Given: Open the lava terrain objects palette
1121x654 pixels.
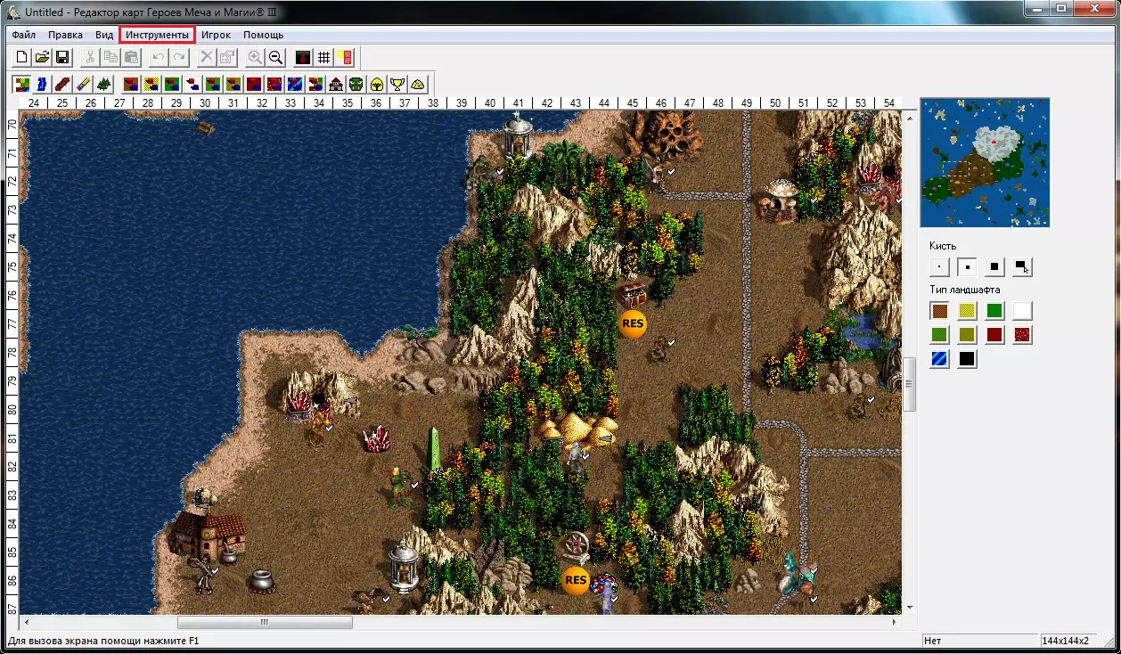Looking at the screenshot, I should pos(274,84).
